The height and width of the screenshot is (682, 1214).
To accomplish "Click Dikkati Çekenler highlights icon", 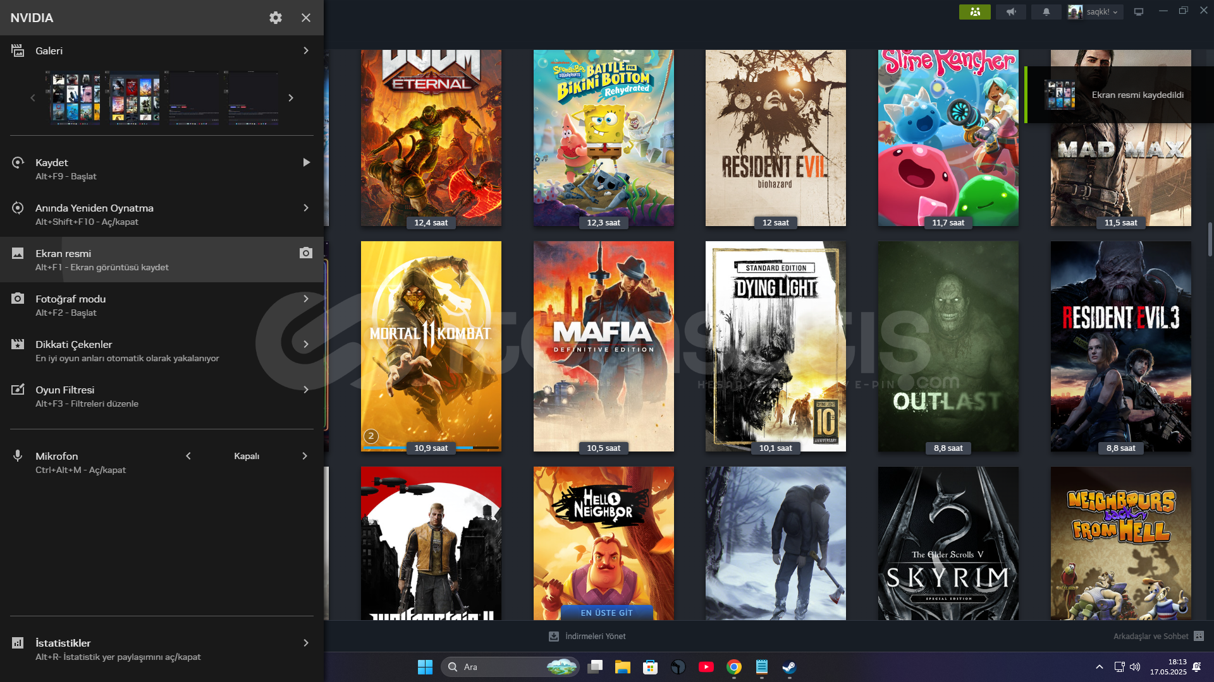I will (x=18, y=344).
